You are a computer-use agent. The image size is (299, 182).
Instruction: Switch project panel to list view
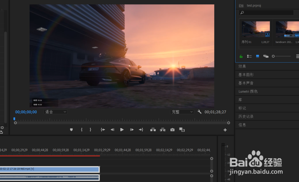click(x=249, y=56)
